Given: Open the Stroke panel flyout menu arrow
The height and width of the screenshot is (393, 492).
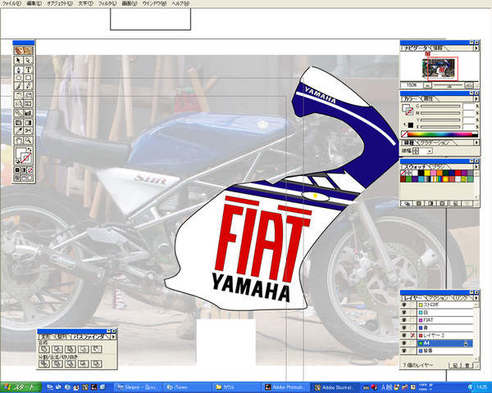Looking at the screenshot, I should (x=476, y=142).
